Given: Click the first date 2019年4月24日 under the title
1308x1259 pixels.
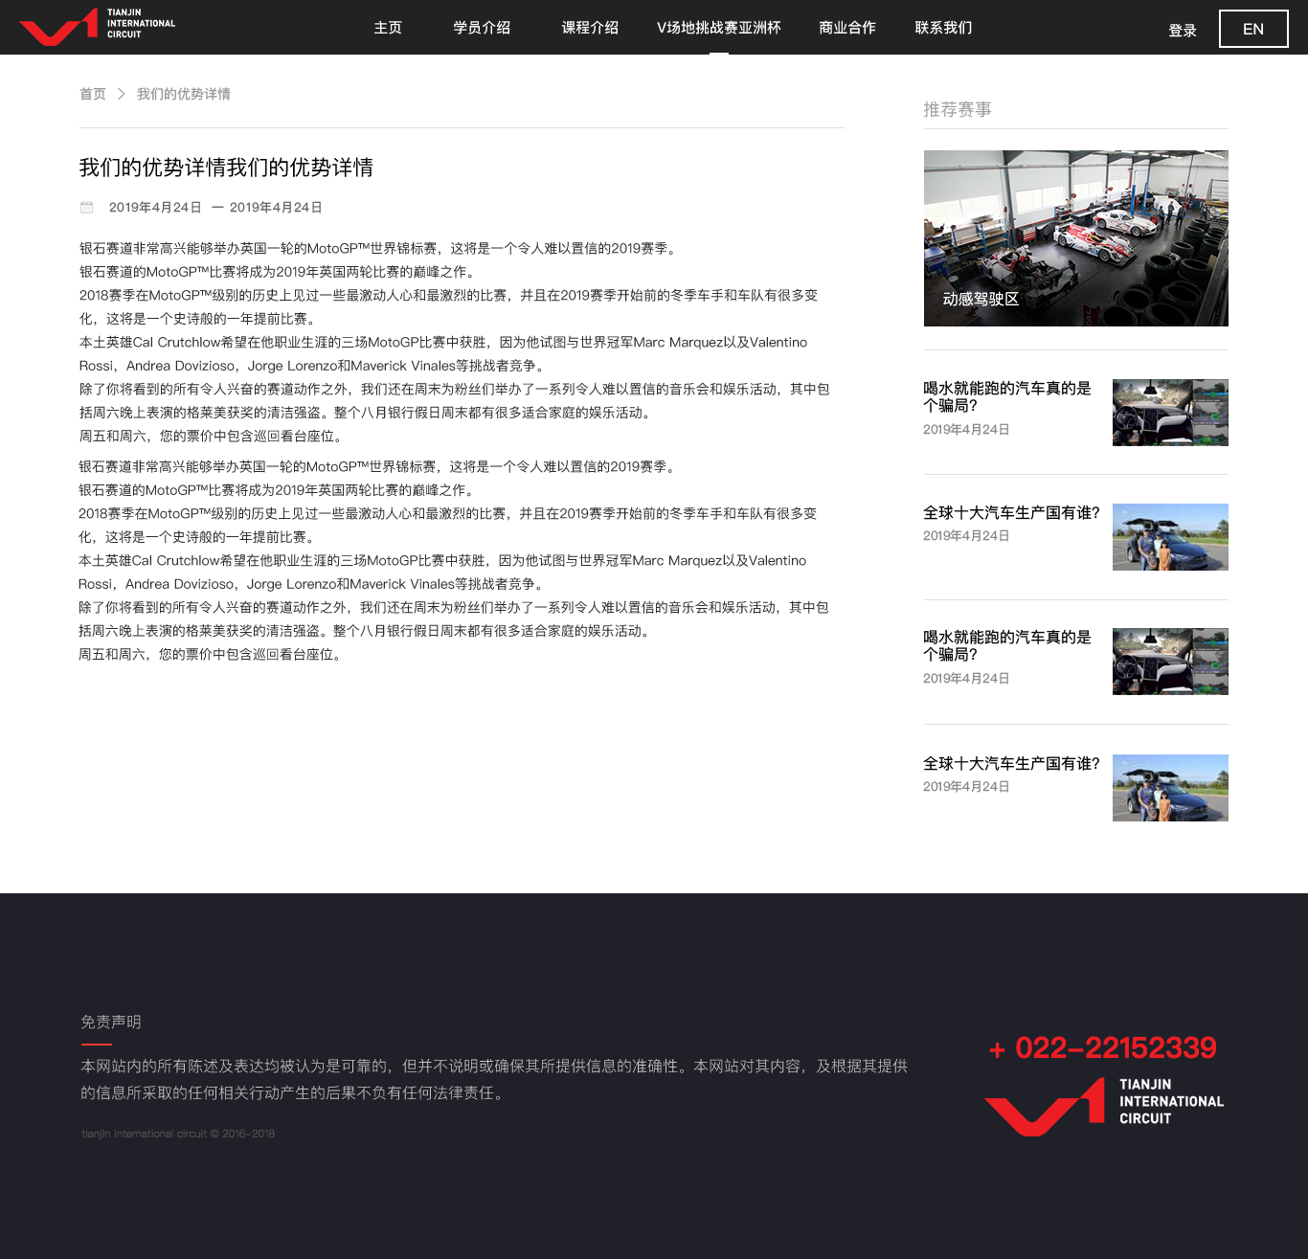Looking at the screenshot, I should [x=155, y=208].
